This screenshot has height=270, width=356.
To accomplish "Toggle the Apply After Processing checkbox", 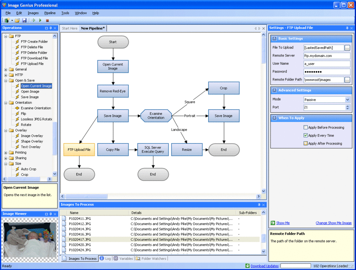I will tap(305, 143).
